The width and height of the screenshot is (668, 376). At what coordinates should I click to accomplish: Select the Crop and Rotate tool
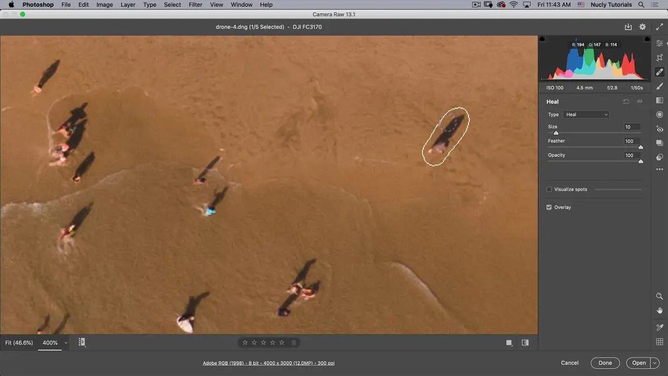(x=659, y=58)
